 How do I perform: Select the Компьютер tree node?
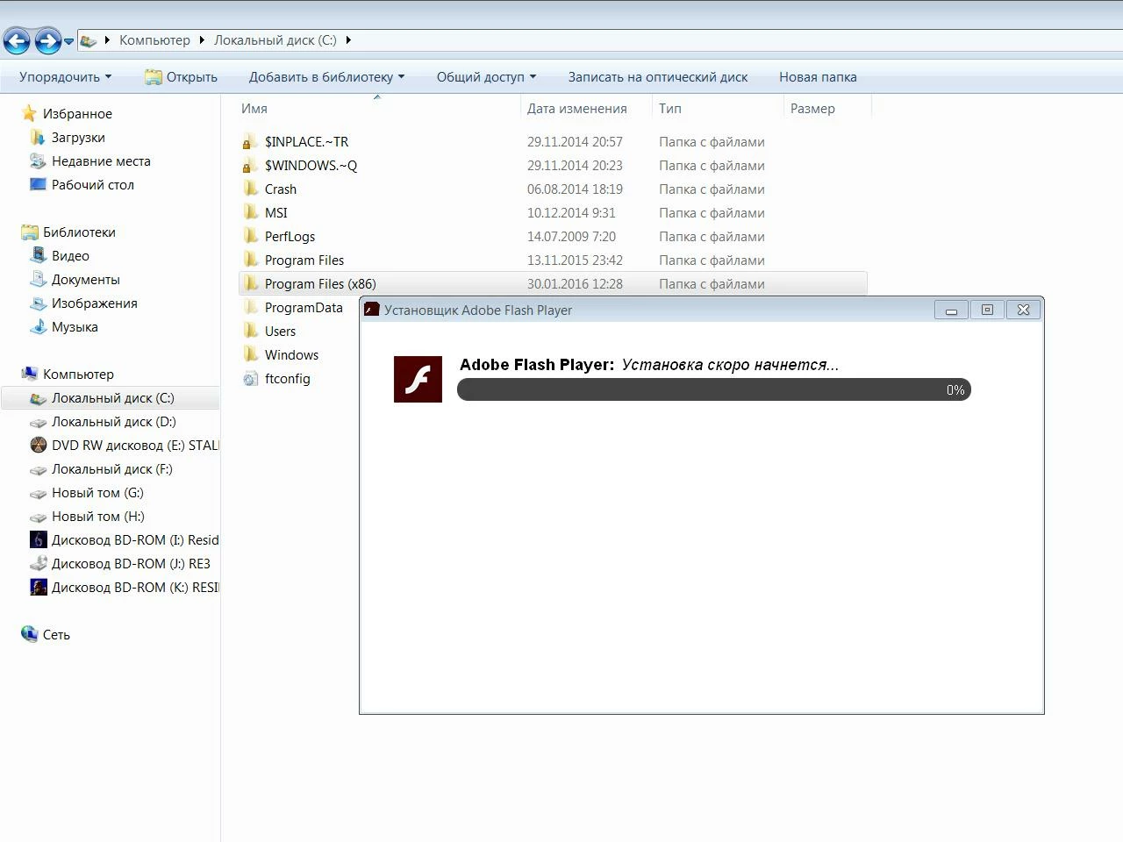(78, 375)
